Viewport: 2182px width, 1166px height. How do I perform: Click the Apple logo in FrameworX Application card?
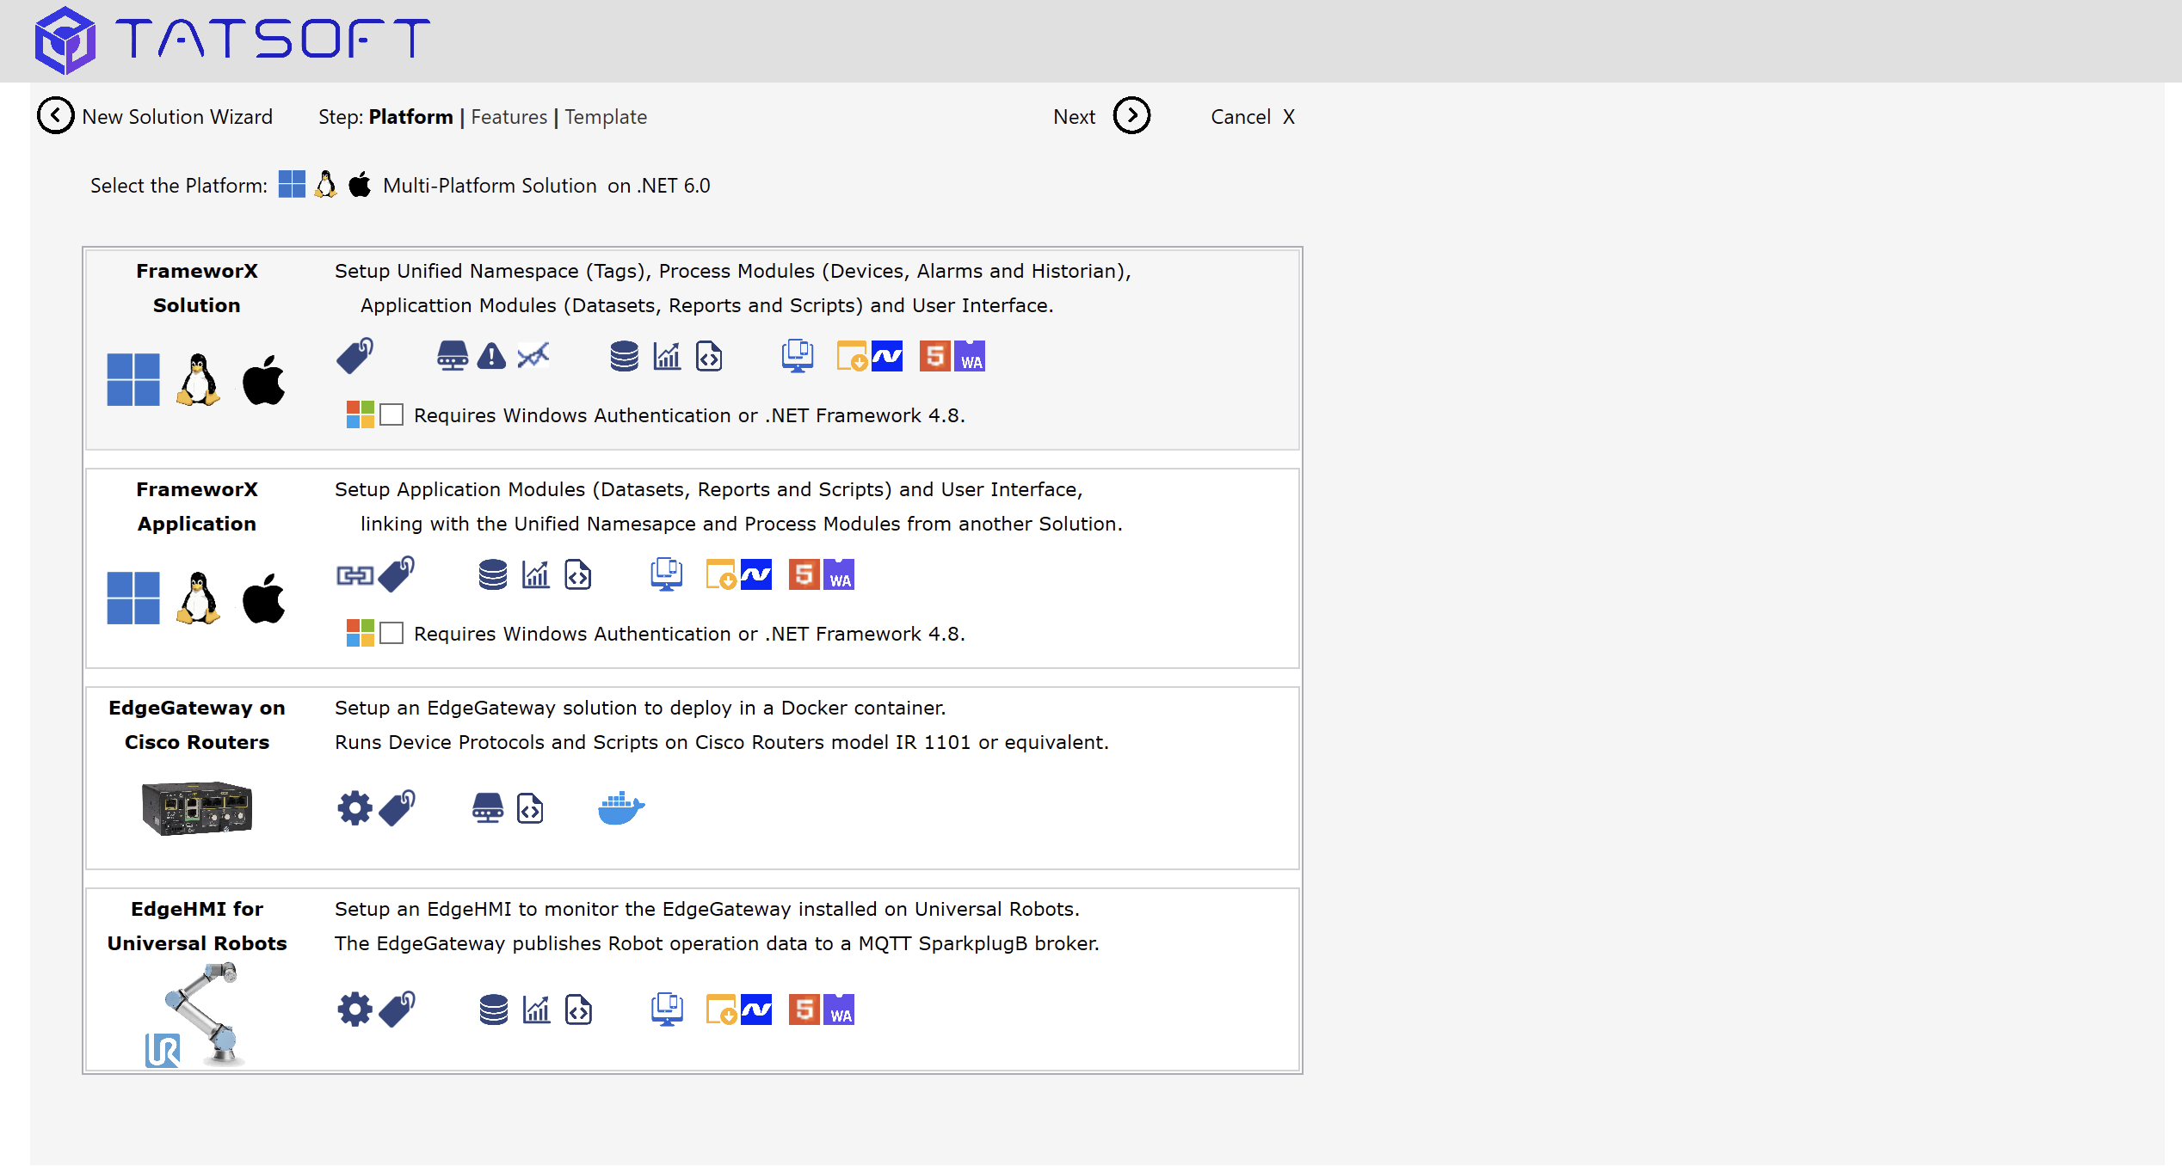point(263,598)
